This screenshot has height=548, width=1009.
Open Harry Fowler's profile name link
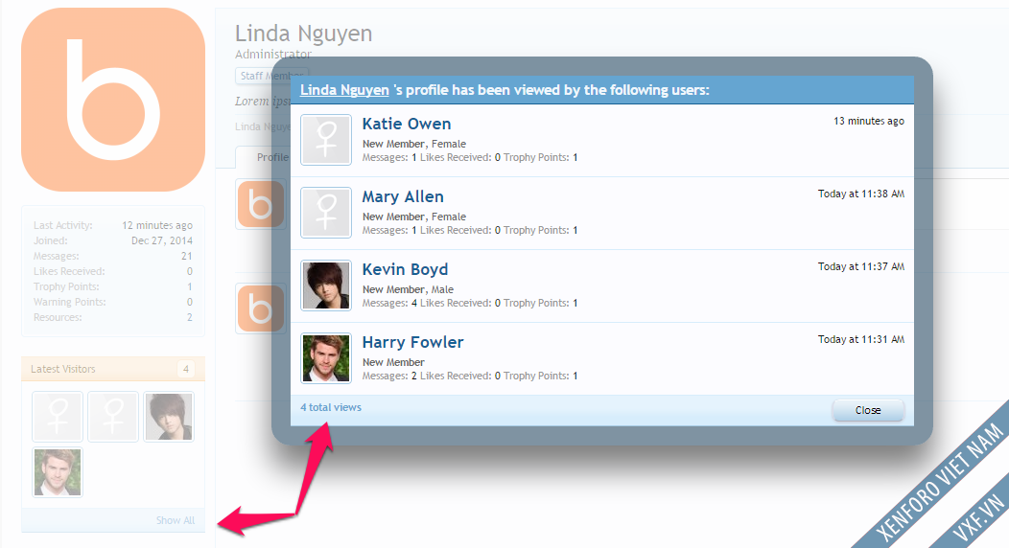point(412,342)
